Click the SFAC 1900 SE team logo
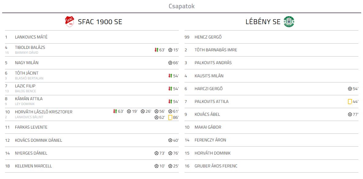The width and height of the screenshot is (363, 179). 70,22
